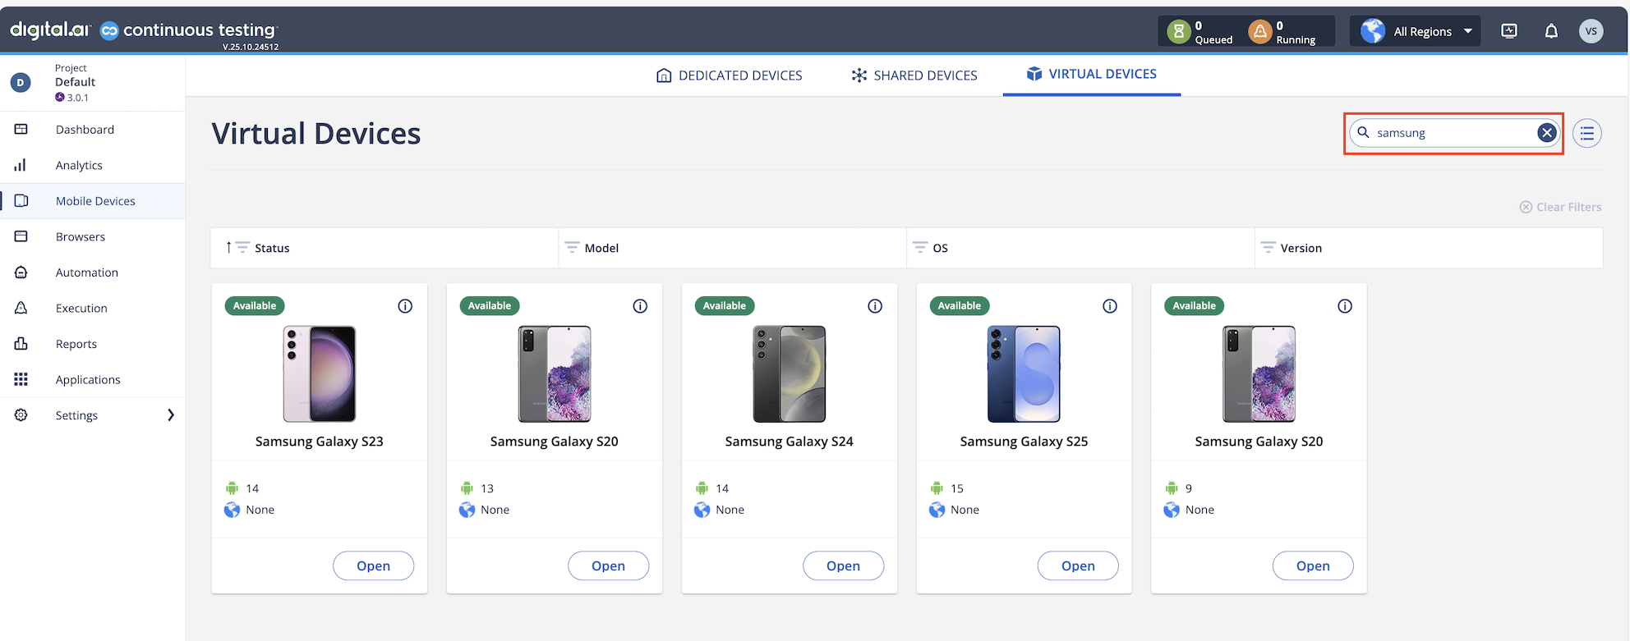Click the notifications bell icon
Screen dimensions: 1630x641
1551,31
